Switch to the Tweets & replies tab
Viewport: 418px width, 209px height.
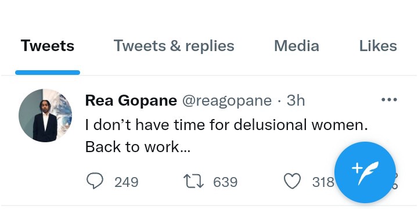pyautogui.click(x=174, y=46)
